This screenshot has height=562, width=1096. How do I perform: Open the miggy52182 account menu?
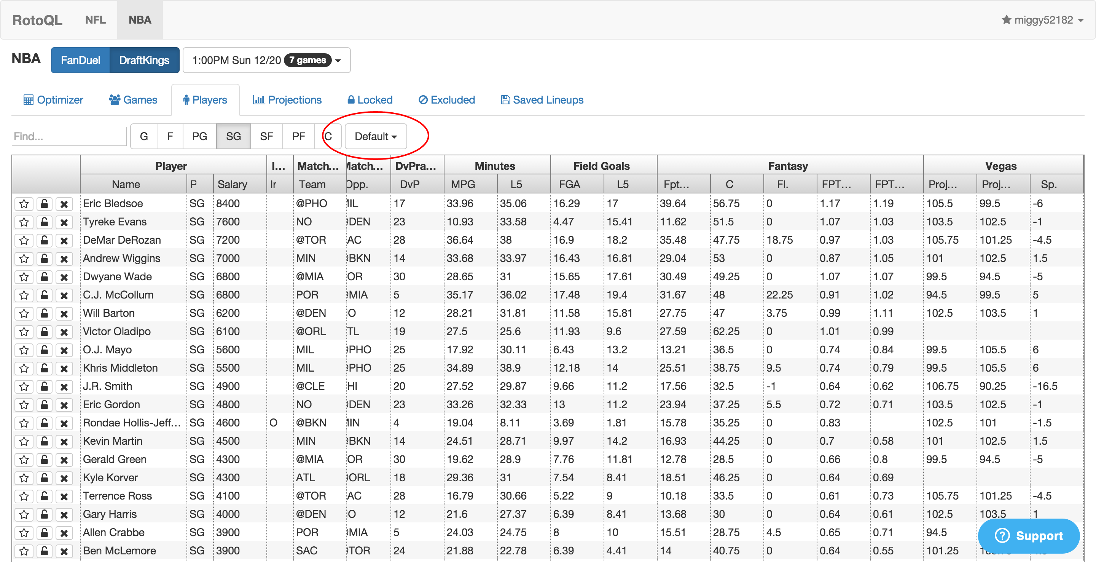[1042, 20]
